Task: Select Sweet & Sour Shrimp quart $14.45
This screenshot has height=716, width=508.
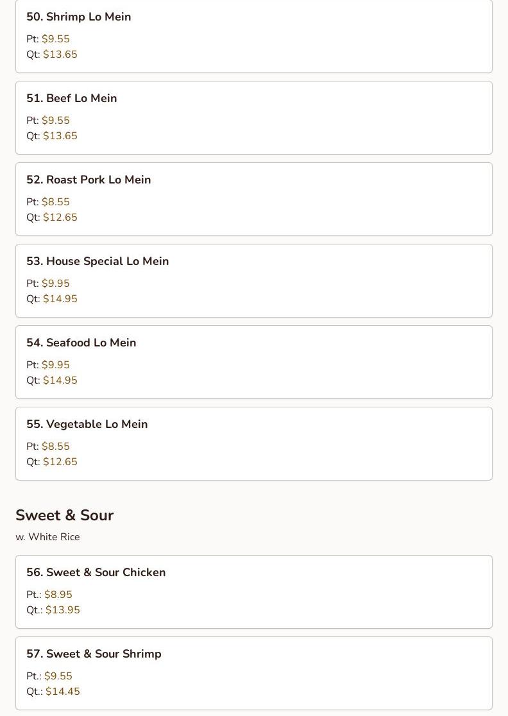Action: (x=63, y=692)
